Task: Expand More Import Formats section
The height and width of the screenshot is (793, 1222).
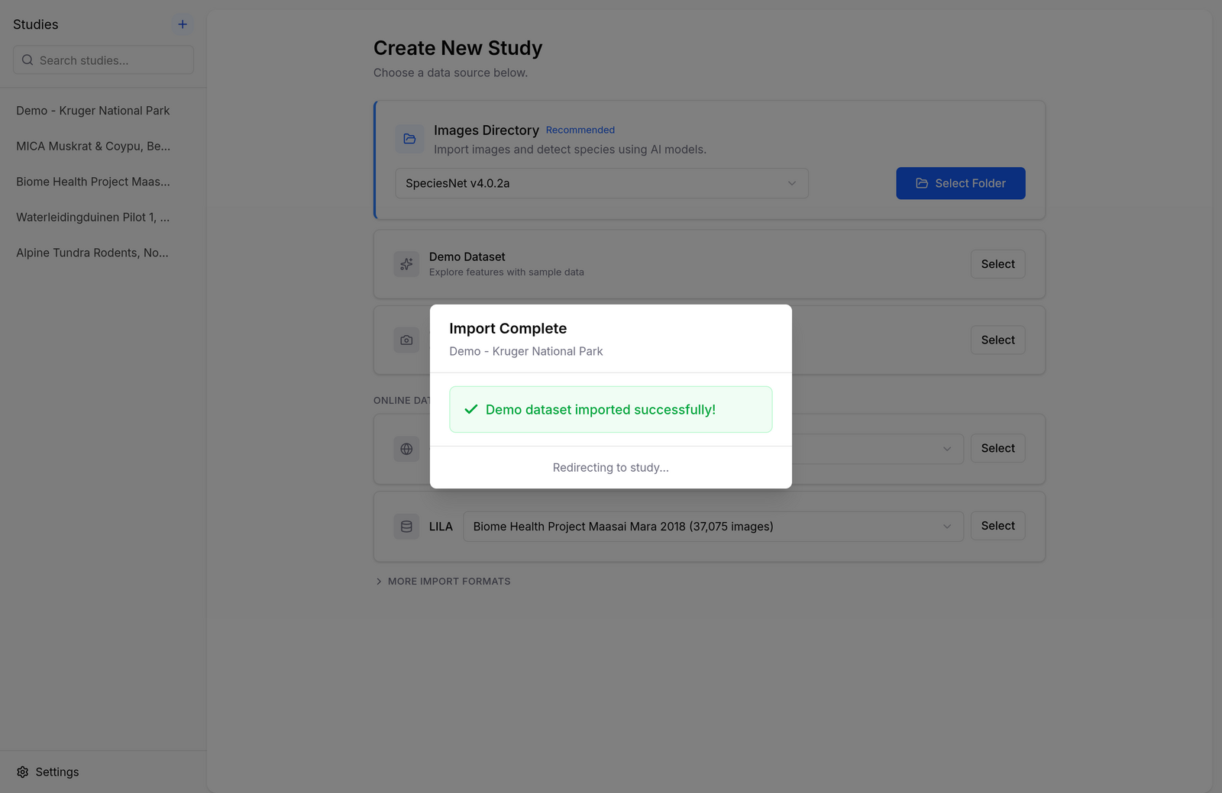Action: (x=442, y=582)
